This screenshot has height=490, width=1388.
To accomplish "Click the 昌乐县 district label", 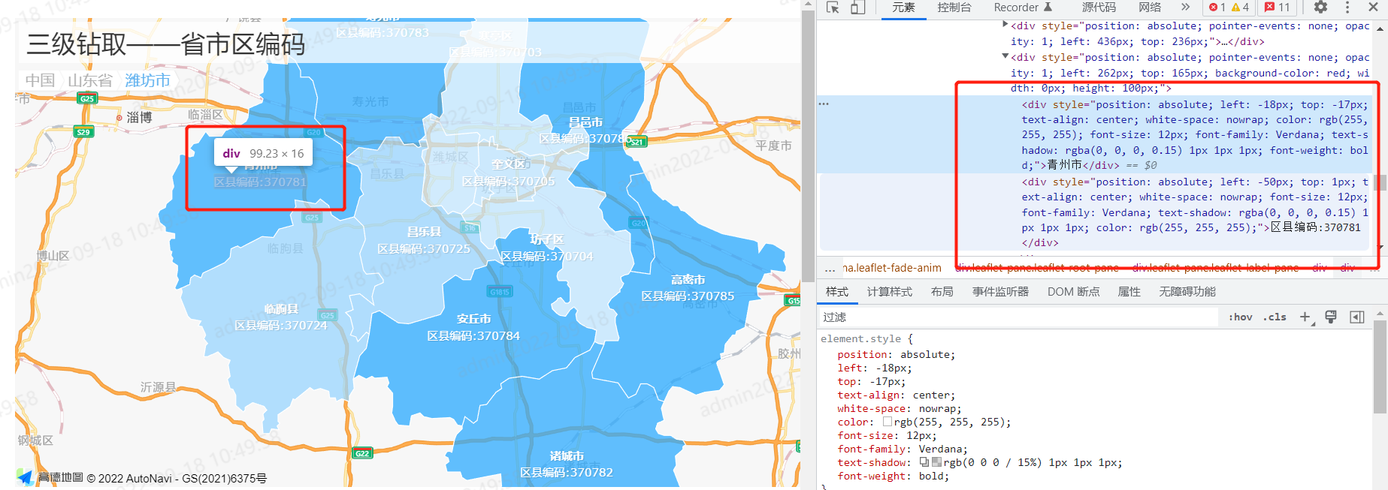I will point(424,232).
